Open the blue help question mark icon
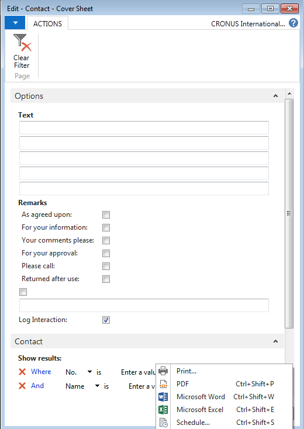304x429 pixels. 293,23
